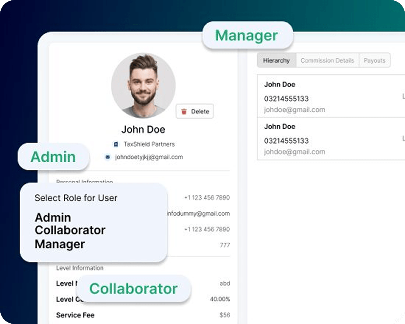The height and width of the screenshot is (324, 405).
Task: Click the Service Fee label
Action: tap(75, 315)
